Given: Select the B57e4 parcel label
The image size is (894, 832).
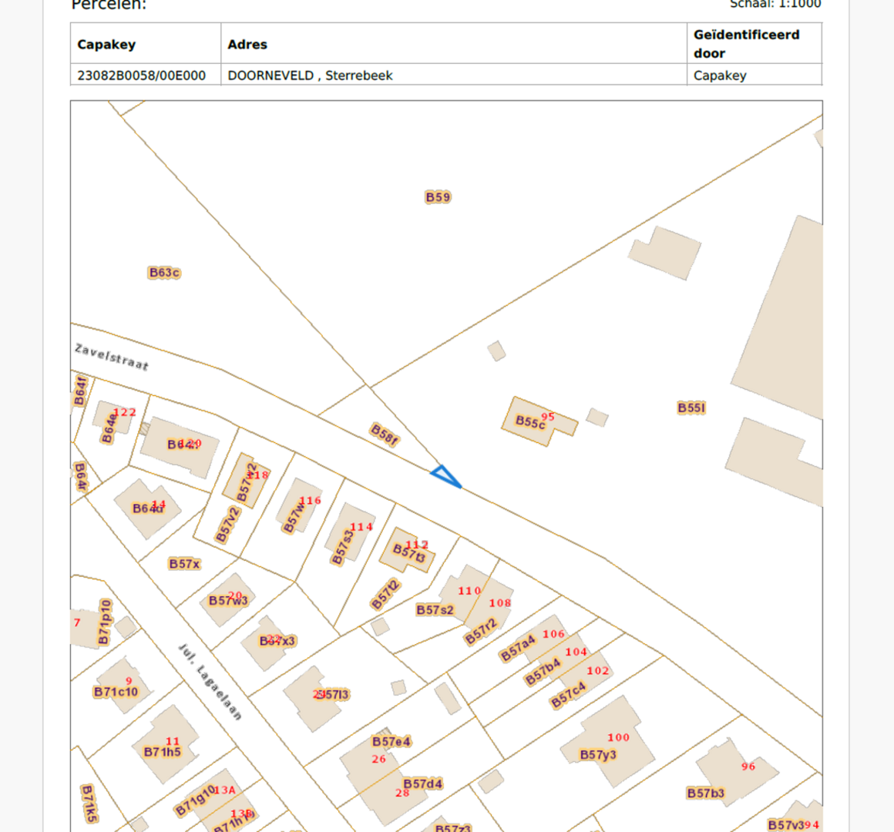Looking at the screenshot, I should (392, 742).
